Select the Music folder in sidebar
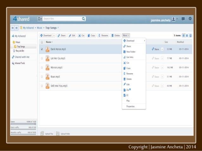202x151 pixels. pyautogui.click(x=16, y=42)
